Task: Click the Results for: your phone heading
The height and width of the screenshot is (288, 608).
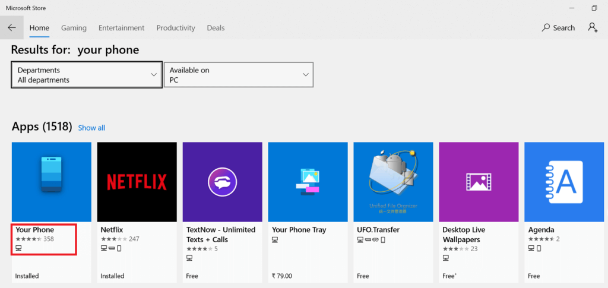Action: (75, 50)
